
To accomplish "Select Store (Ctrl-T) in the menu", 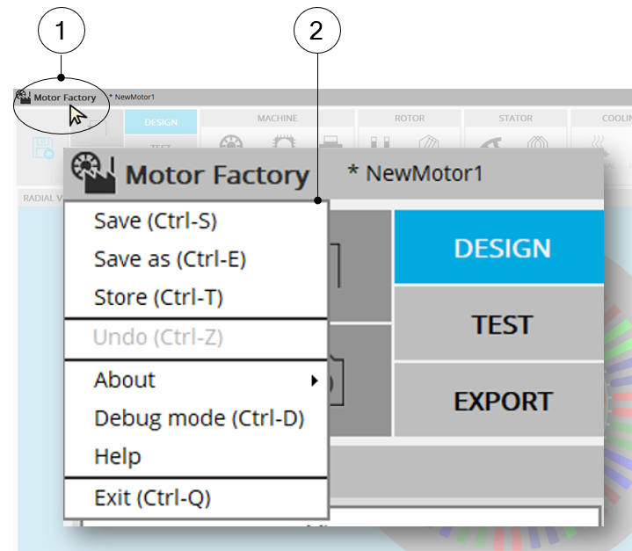I will point(158,298).
